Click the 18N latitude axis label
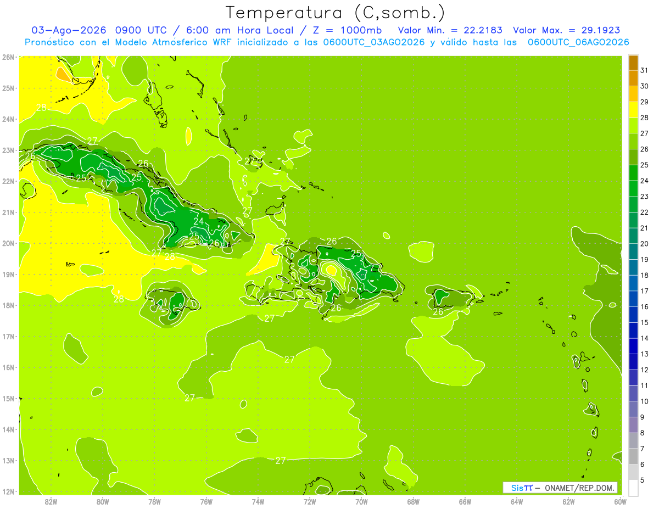Screen dimensions: 659x509 [8, 305]
